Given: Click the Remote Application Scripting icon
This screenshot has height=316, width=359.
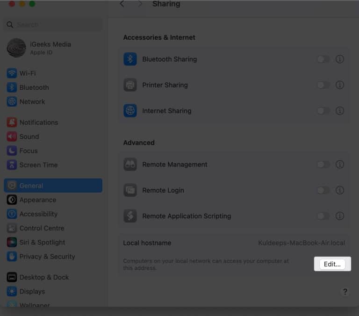Looking at the screenshot, I should click(x=130, y=216).
